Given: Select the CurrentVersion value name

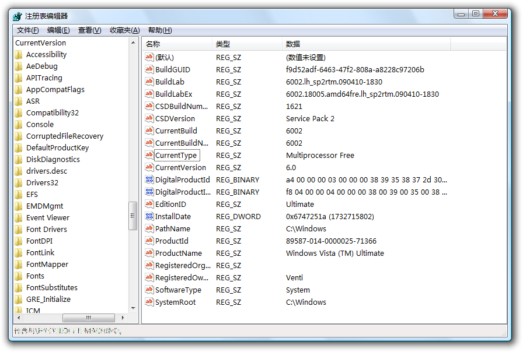Looking at the screenshot, I should tap(180, 167).
